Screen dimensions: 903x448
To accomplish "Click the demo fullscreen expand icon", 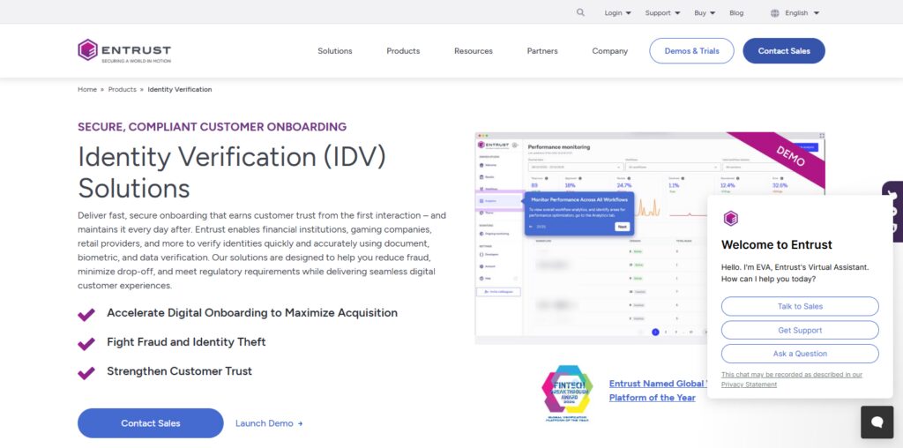I will click(x=822, y=135).
